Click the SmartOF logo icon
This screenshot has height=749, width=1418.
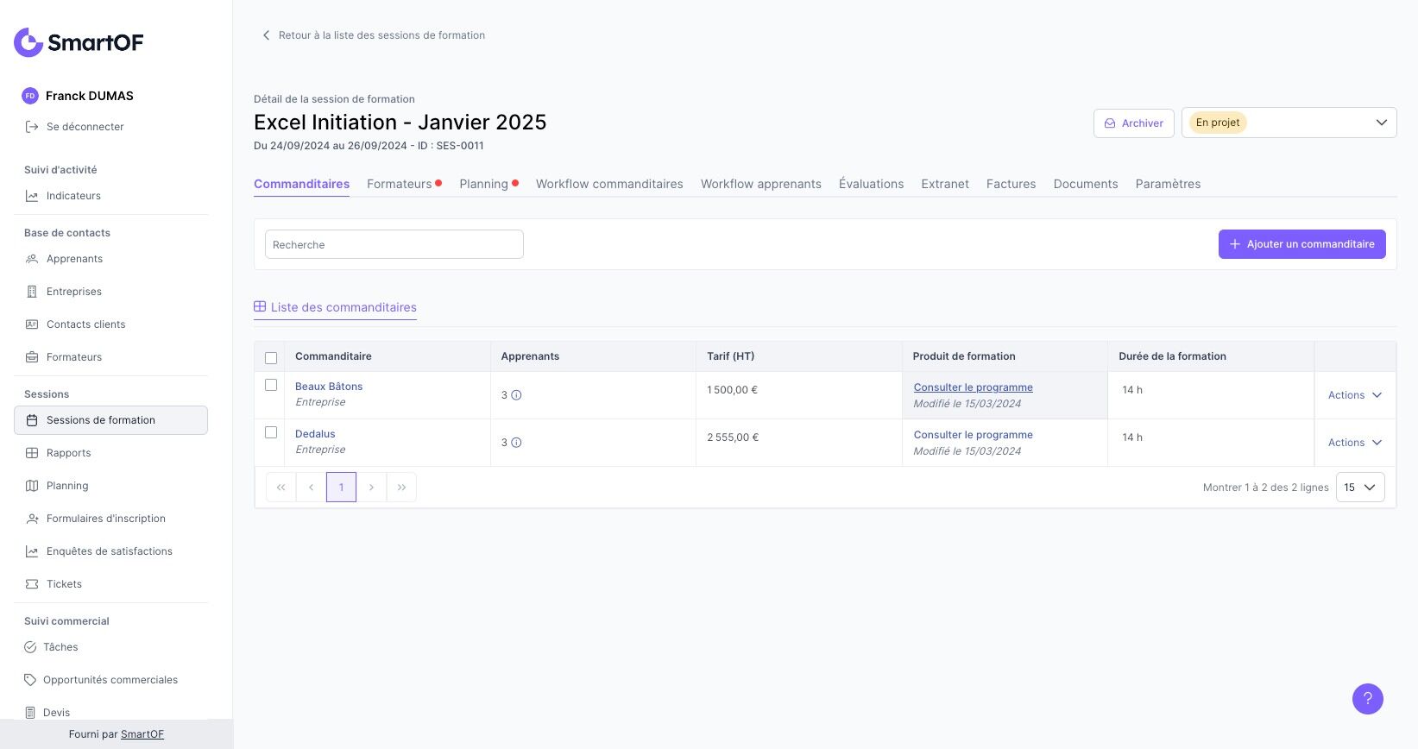28,42
